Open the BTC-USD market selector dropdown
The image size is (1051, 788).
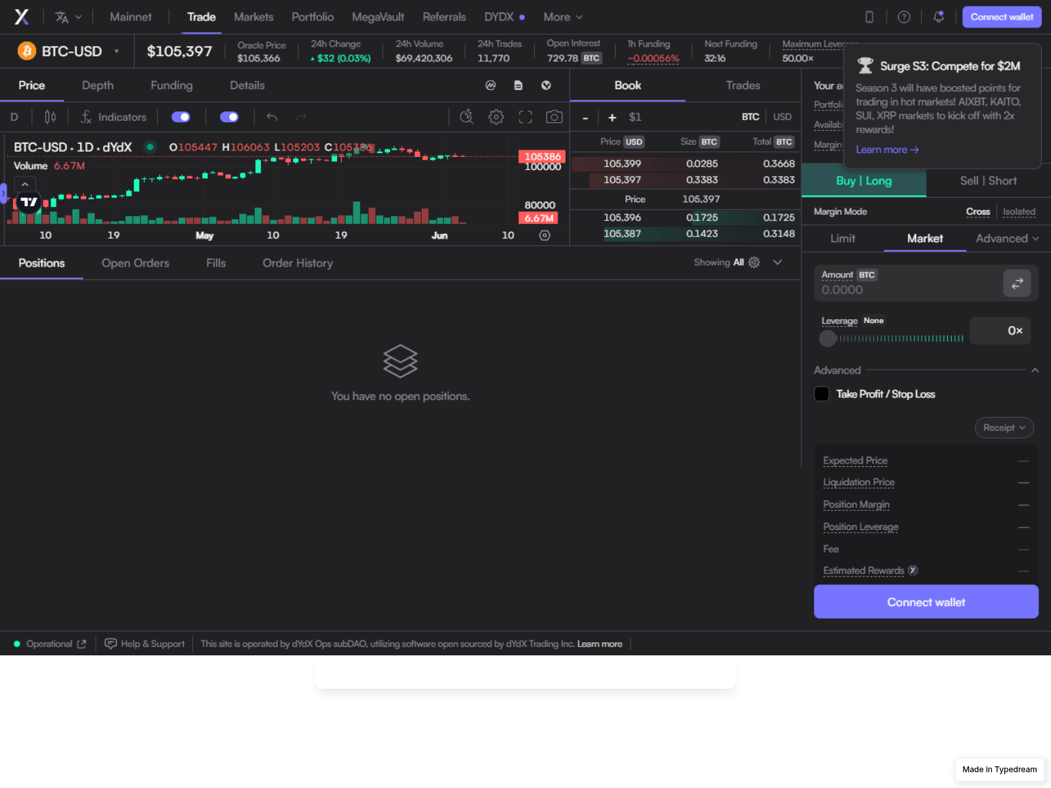[68, 51]
